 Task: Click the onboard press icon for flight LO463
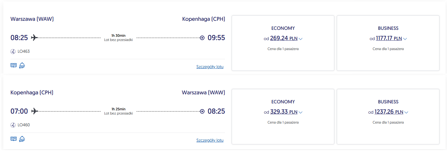click(x=13, y=65)
